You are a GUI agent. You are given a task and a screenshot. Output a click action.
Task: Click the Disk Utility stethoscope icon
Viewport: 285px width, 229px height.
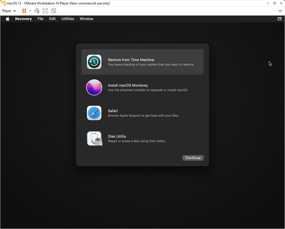(x=94, y=139)
